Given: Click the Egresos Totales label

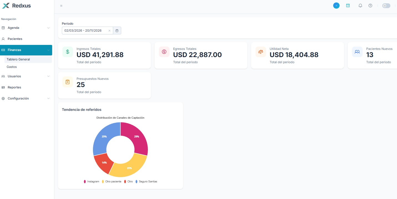Looking at the screenshot, I should tap(185, 49).
